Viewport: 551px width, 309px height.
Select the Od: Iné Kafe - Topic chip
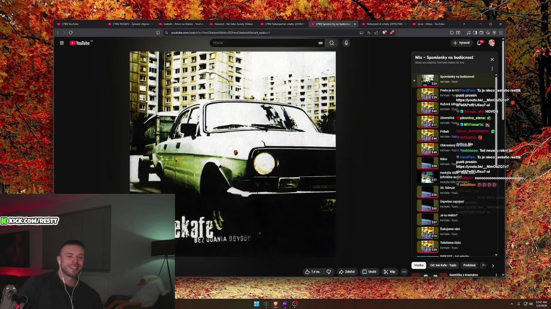coord(443,265)
